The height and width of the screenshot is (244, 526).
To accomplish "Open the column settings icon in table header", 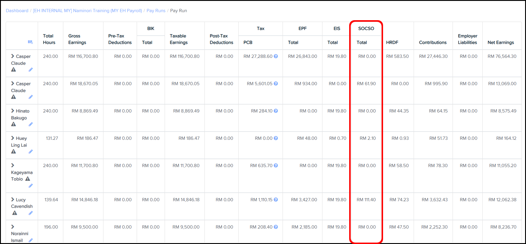I will [30, 42].
